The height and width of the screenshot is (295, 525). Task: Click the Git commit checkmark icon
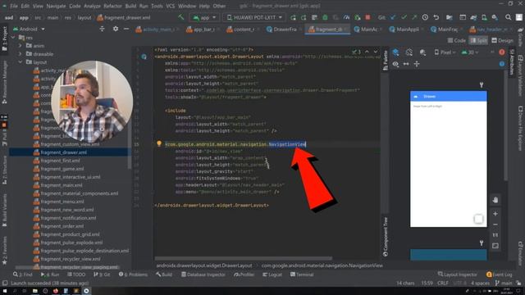click(404, 17)
